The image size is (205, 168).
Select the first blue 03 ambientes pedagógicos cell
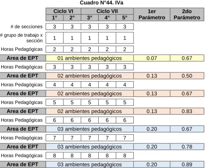[x=90, y=129]
